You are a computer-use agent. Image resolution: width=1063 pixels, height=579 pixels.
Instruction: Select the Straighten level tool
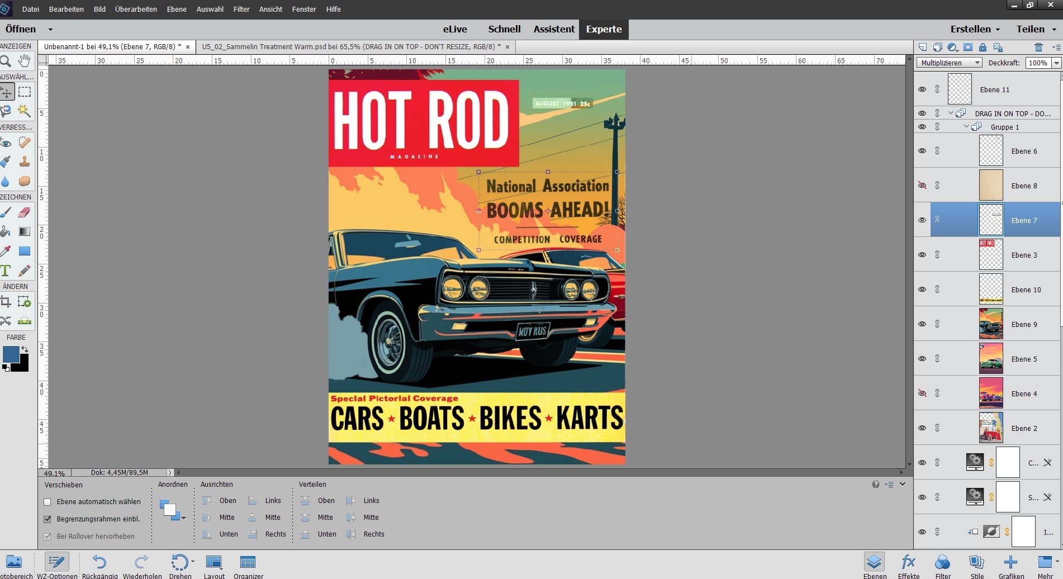(x=24, y=321)
